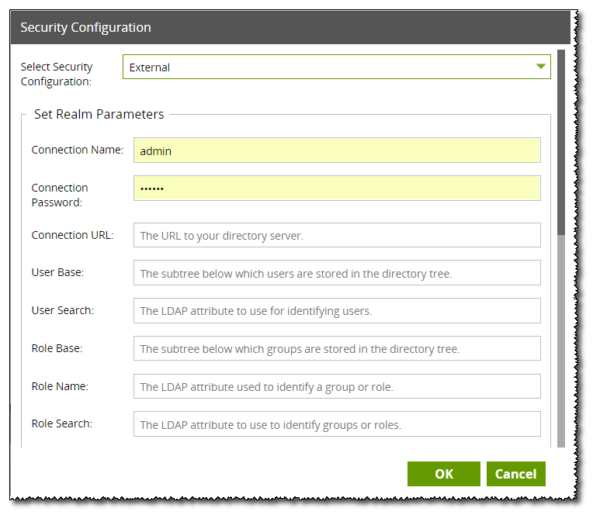Screen dimensions: 593x515
Task: Click the lower scrollbar track area
Action: tap(561, 340)
